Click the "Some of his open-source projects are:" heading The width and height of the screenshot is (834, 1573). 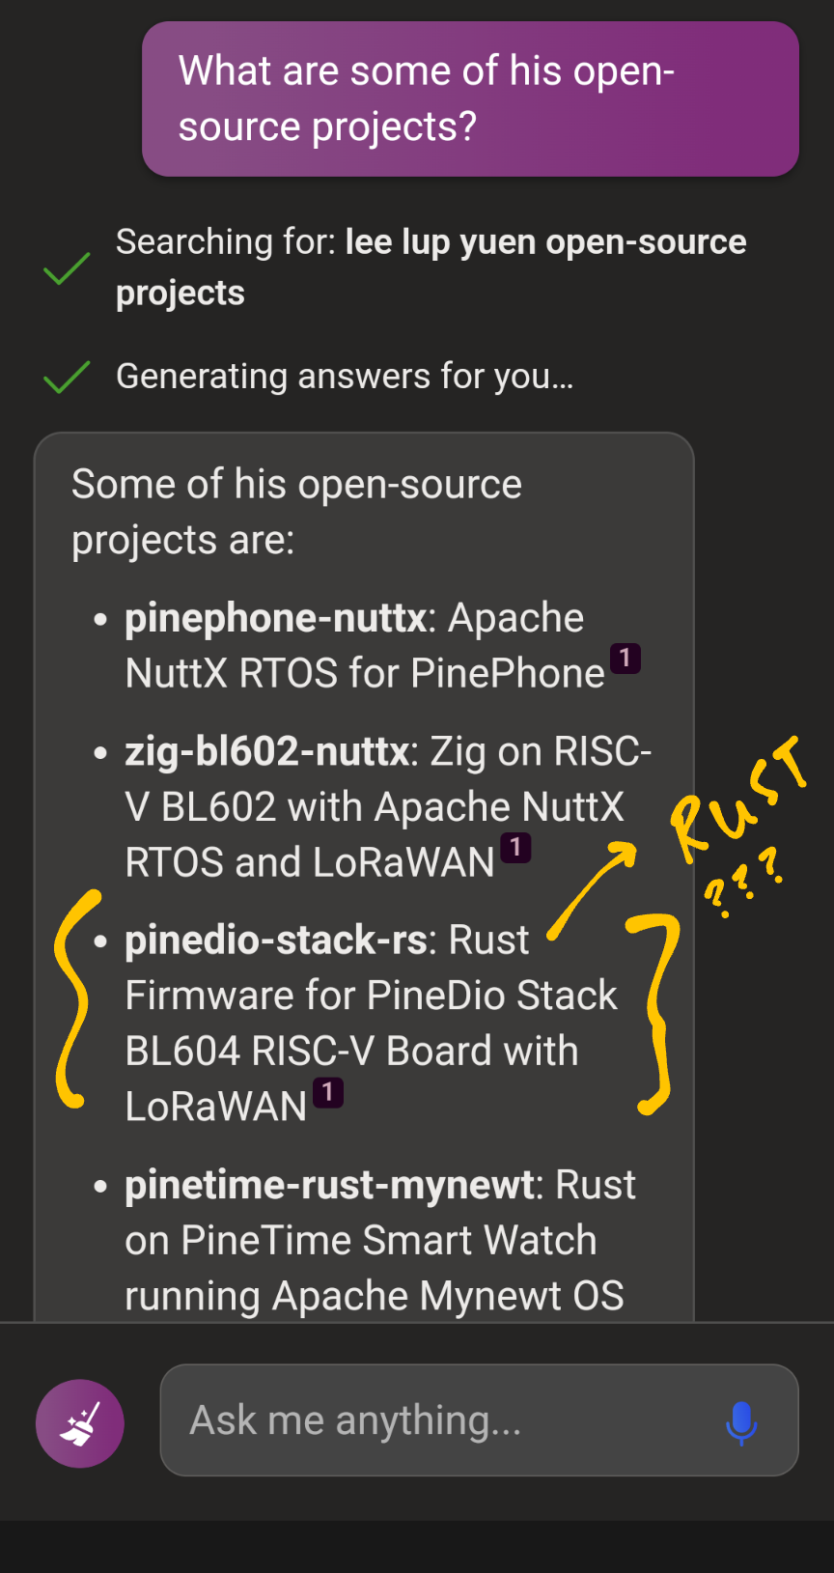pyautogui.click(x=295, y=512)
